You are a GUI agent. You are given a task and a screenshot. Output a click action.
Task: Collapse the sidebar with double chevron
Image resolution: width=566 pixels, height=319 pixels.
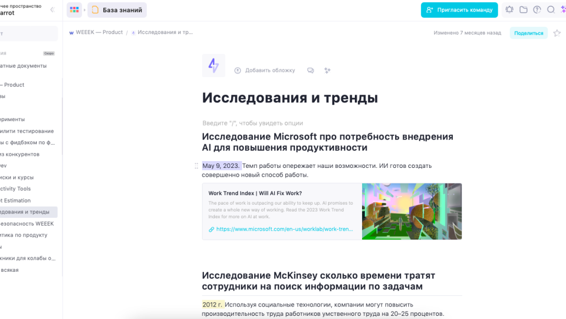(x=52, y=9)
